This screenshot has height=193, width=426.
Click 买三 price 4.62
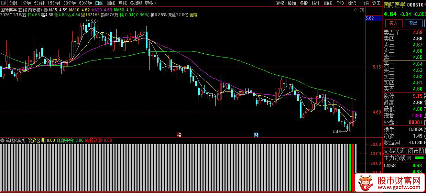417,76
